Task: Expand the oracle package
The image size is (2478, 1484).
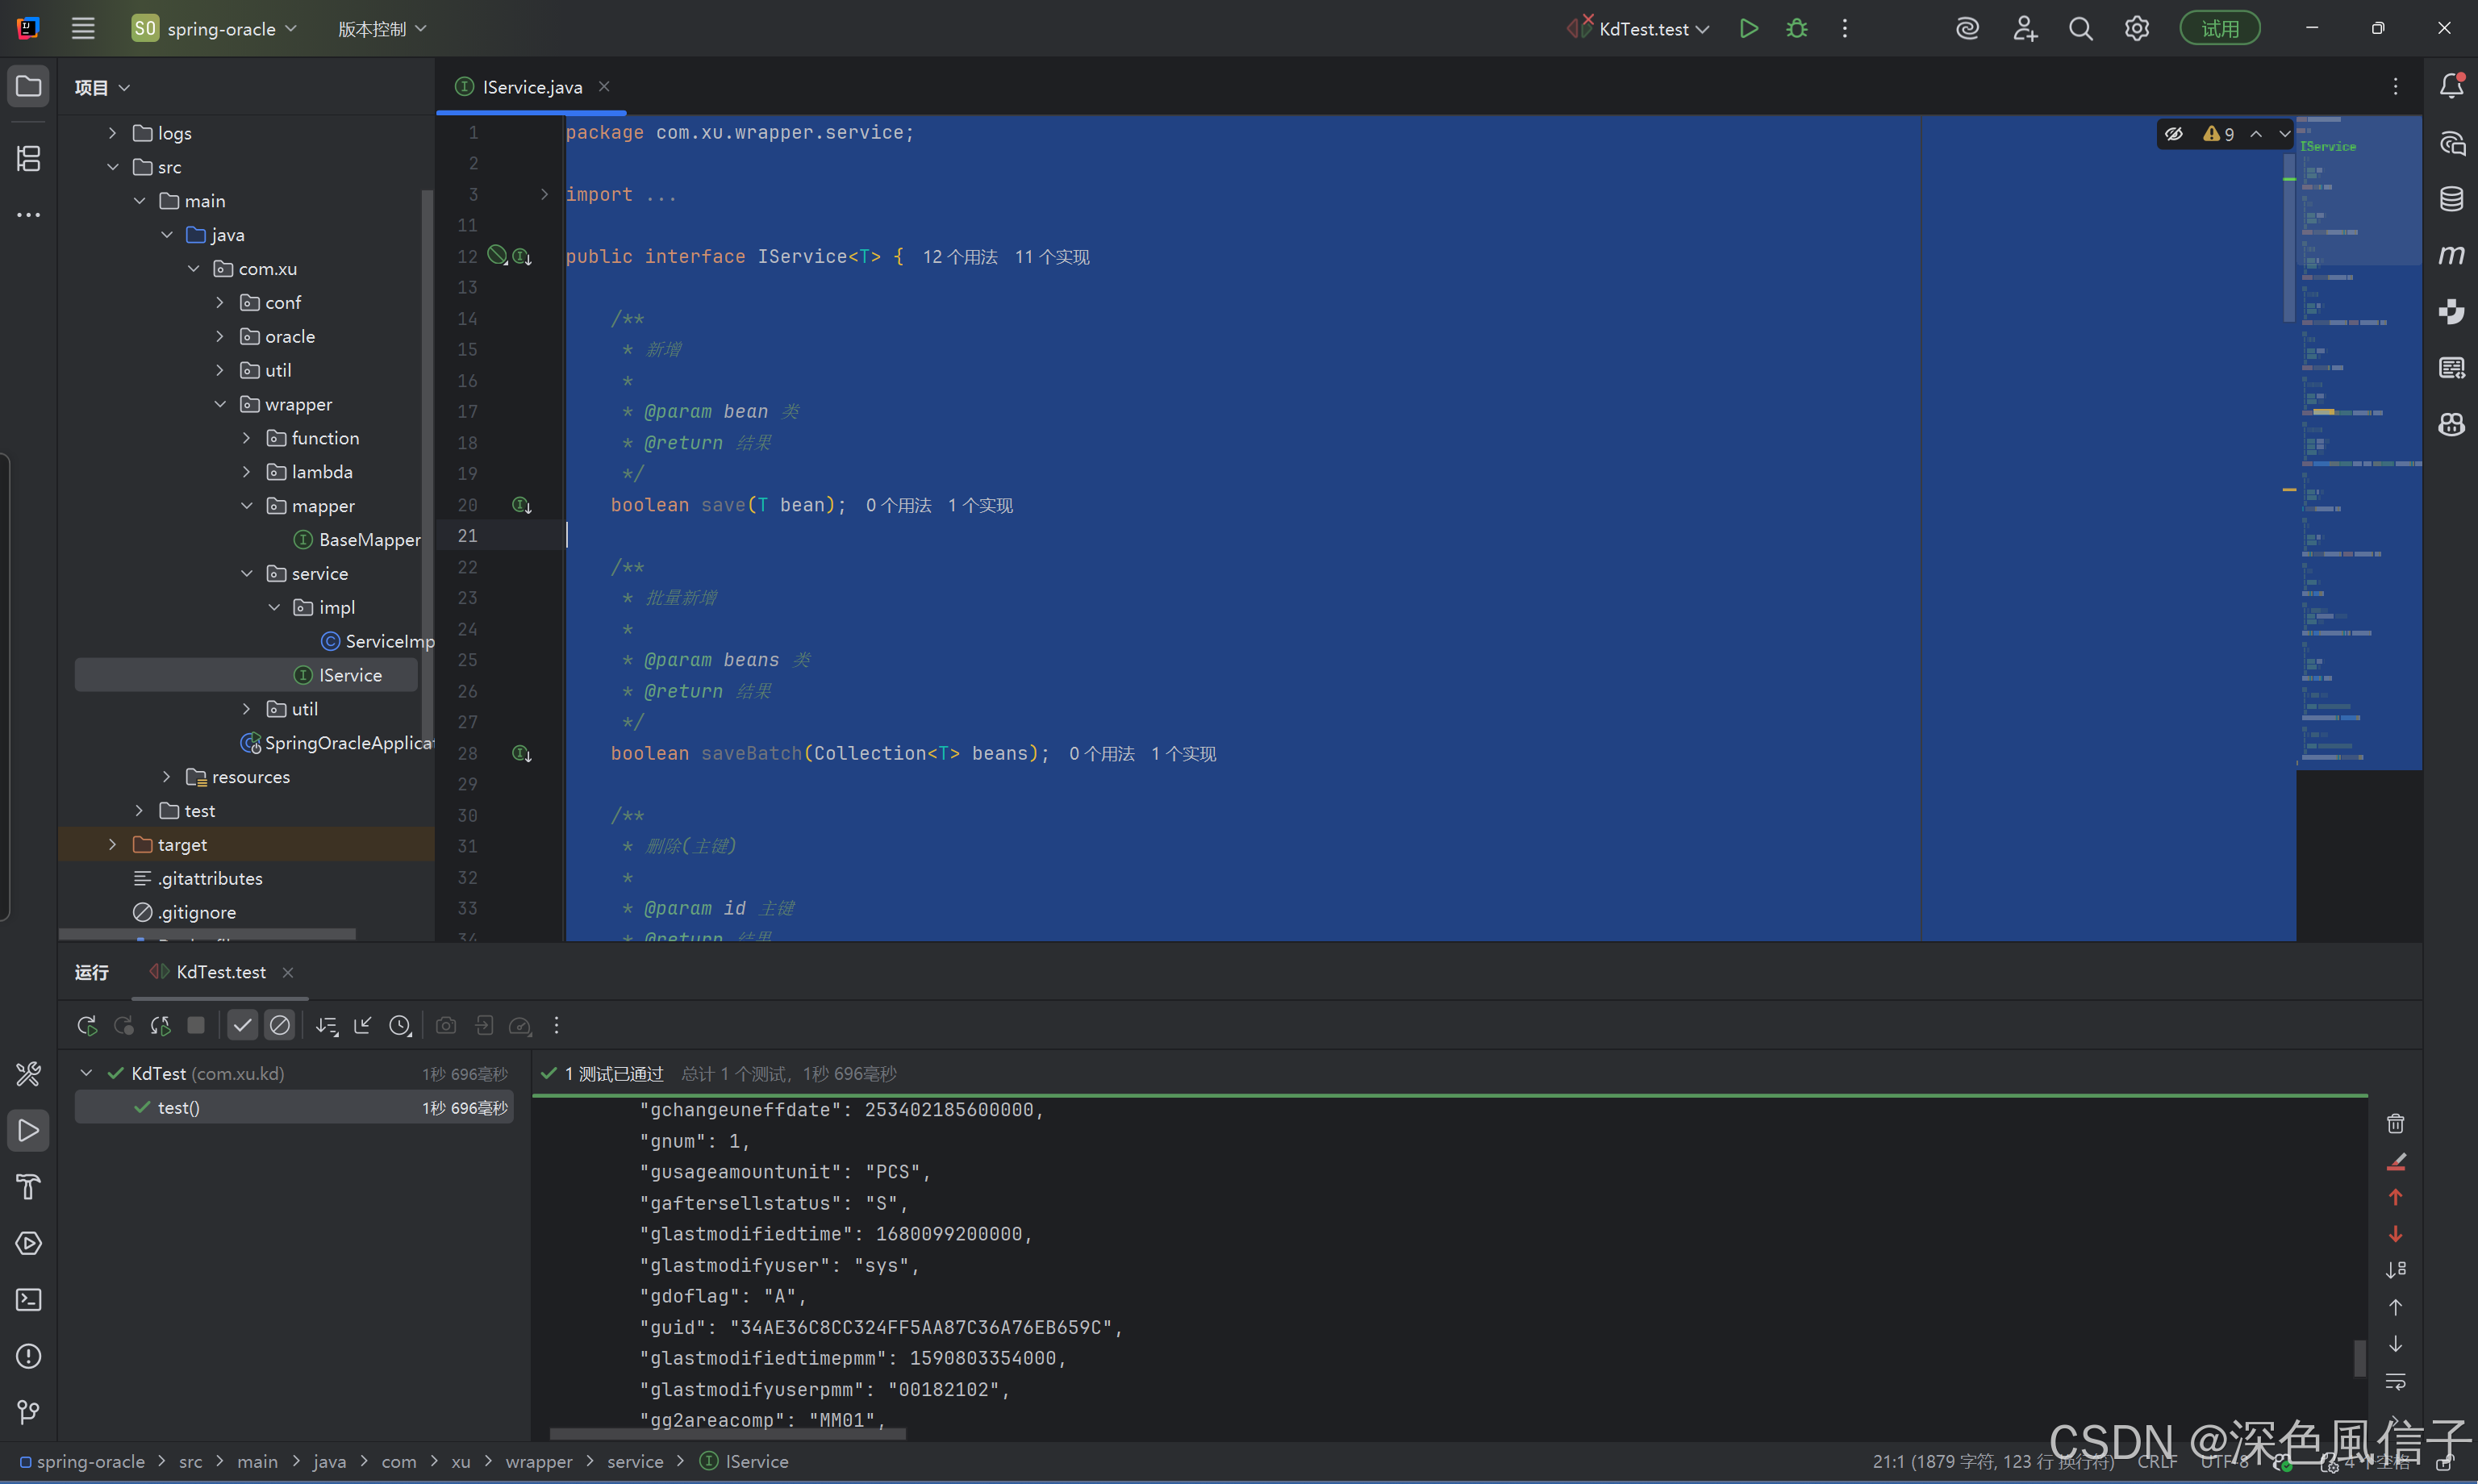Action: (x=220, y=336)
